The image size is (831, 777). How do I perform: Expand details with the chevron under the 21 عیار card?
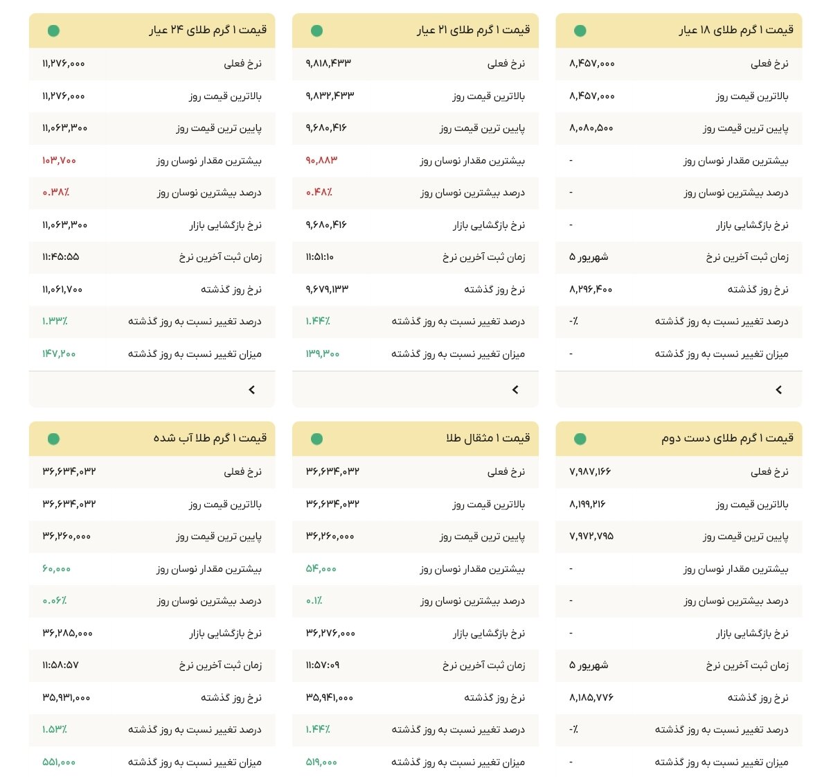(x=515, y=389)
